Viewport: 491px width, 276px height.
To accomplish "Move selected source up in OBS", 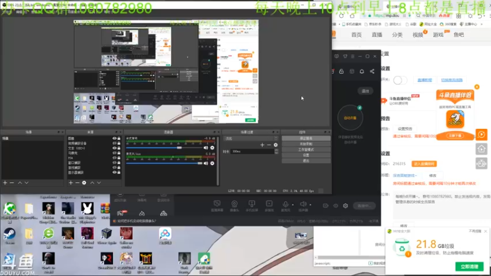I will [92, 182].
